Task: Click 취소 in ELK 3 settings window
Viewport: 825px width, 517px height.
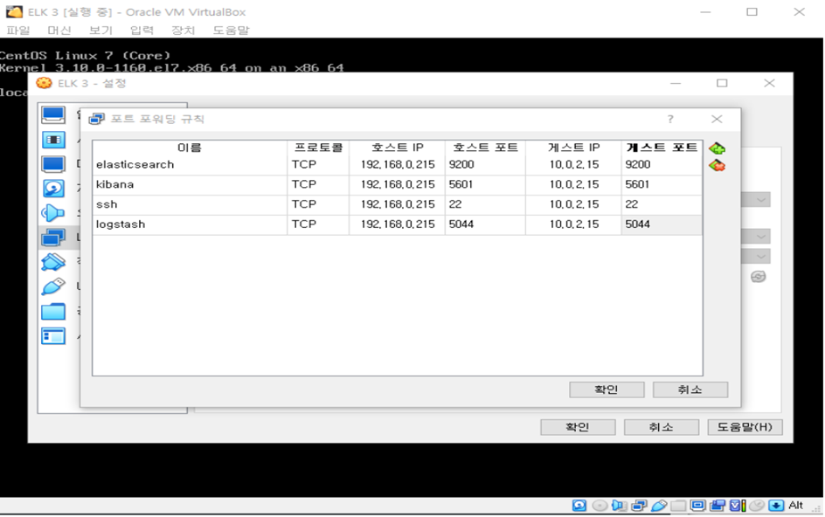Action: [662, 427]
